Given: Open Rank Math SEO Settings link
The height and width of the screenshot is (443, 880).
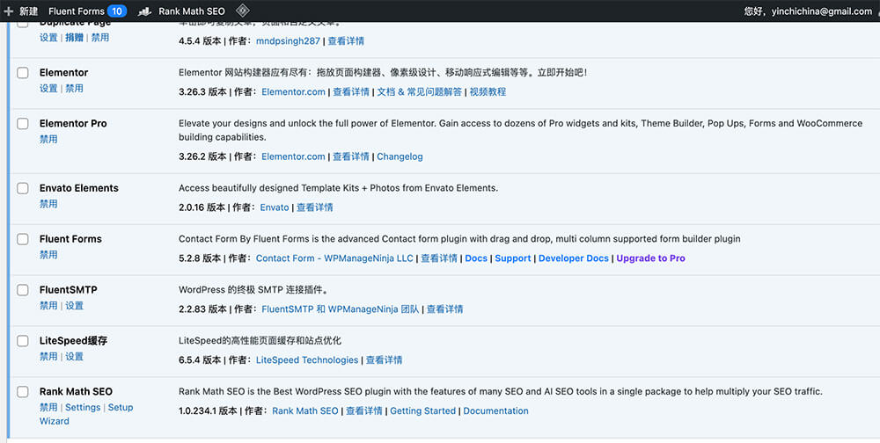Looking at the screenshot, I should [83, 408].
